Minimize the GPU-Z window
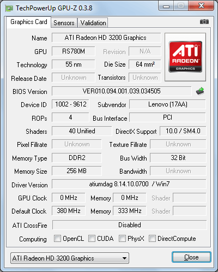 166,6
